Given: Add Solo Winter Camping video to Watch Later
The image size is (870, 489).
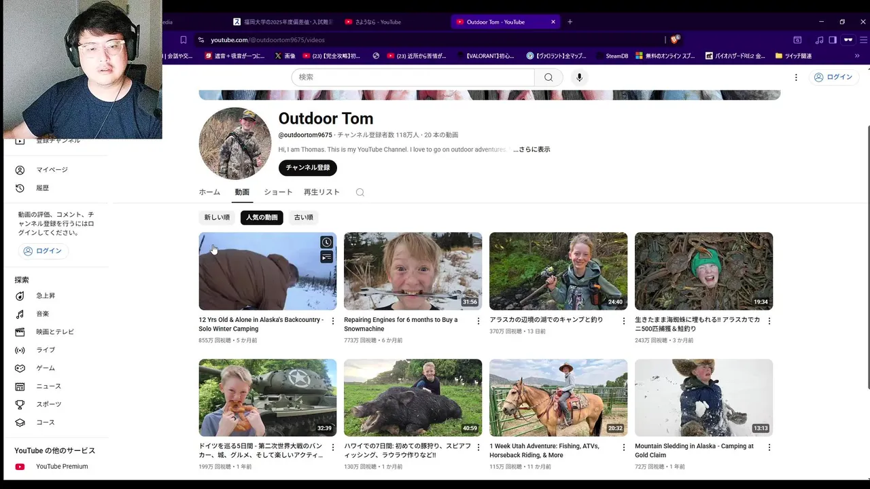Looking at the screenshot, I should [327, 242].
